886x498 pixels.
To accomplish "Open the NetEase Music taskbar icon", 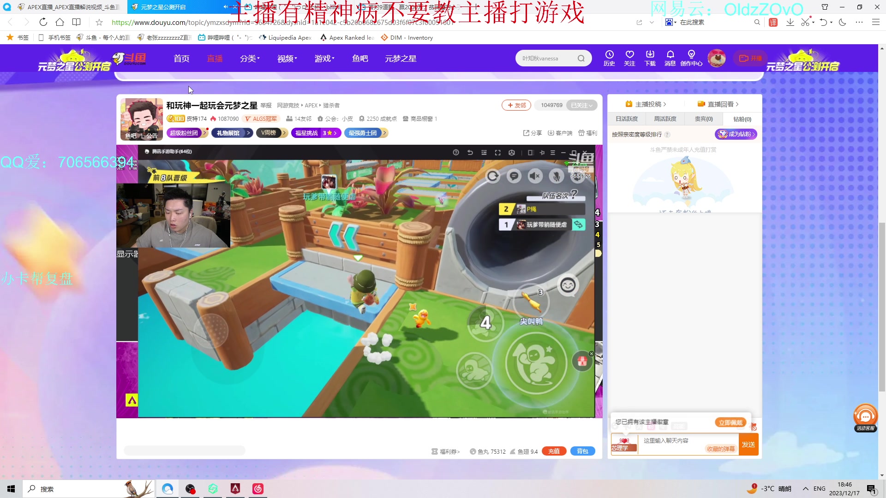I will pos(257,489).
